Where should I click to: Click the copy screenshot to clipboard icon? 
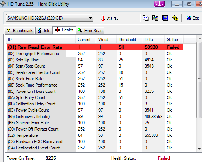pyautogui.click(x=155, y=18)
